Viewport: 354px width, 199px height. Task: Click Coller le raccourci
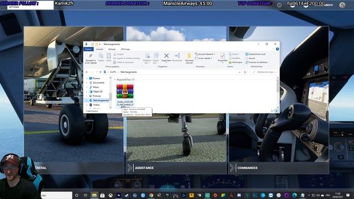coord(123,62)
